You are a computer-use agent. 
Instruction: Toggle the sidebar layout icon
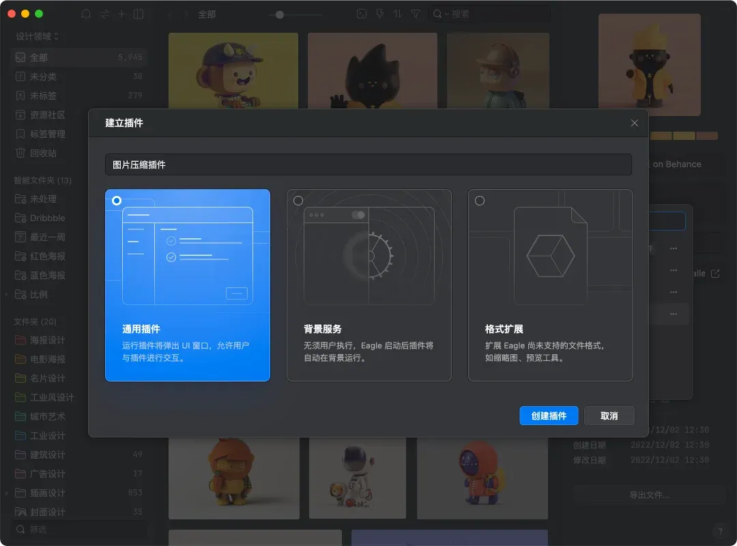pyautogui.click(x=139, y=14)
